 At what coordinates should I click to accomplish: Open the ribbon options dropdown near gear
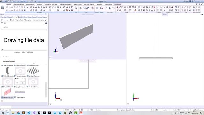coord(197,4)
